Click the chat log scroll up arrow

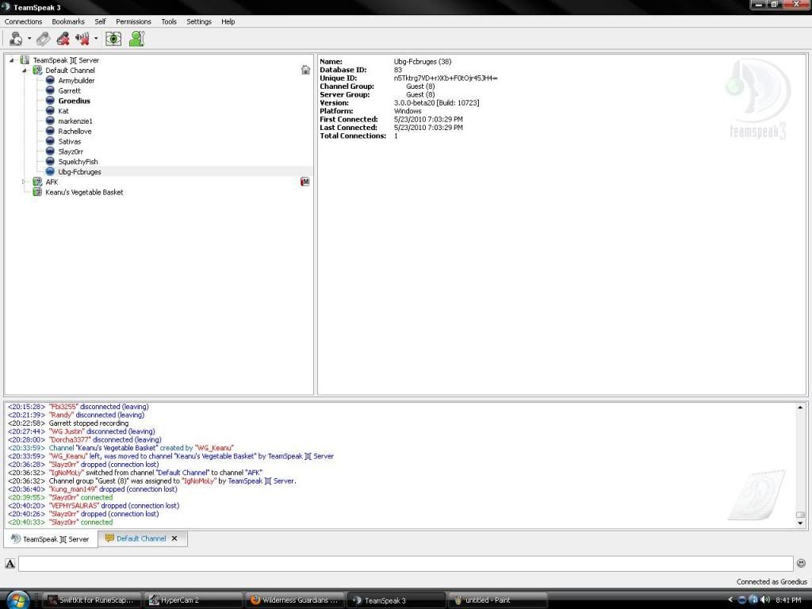coord(800,408)
